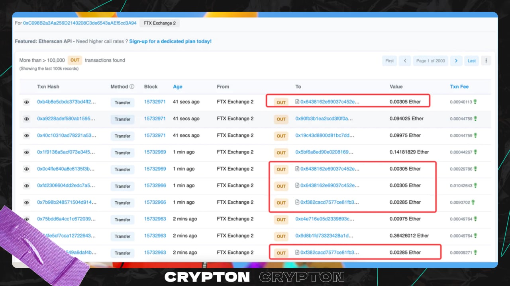The image size is (510, 286).
Task: Open recipient address 0xc4e716e05d2339893c
Action: click(324, 219)
